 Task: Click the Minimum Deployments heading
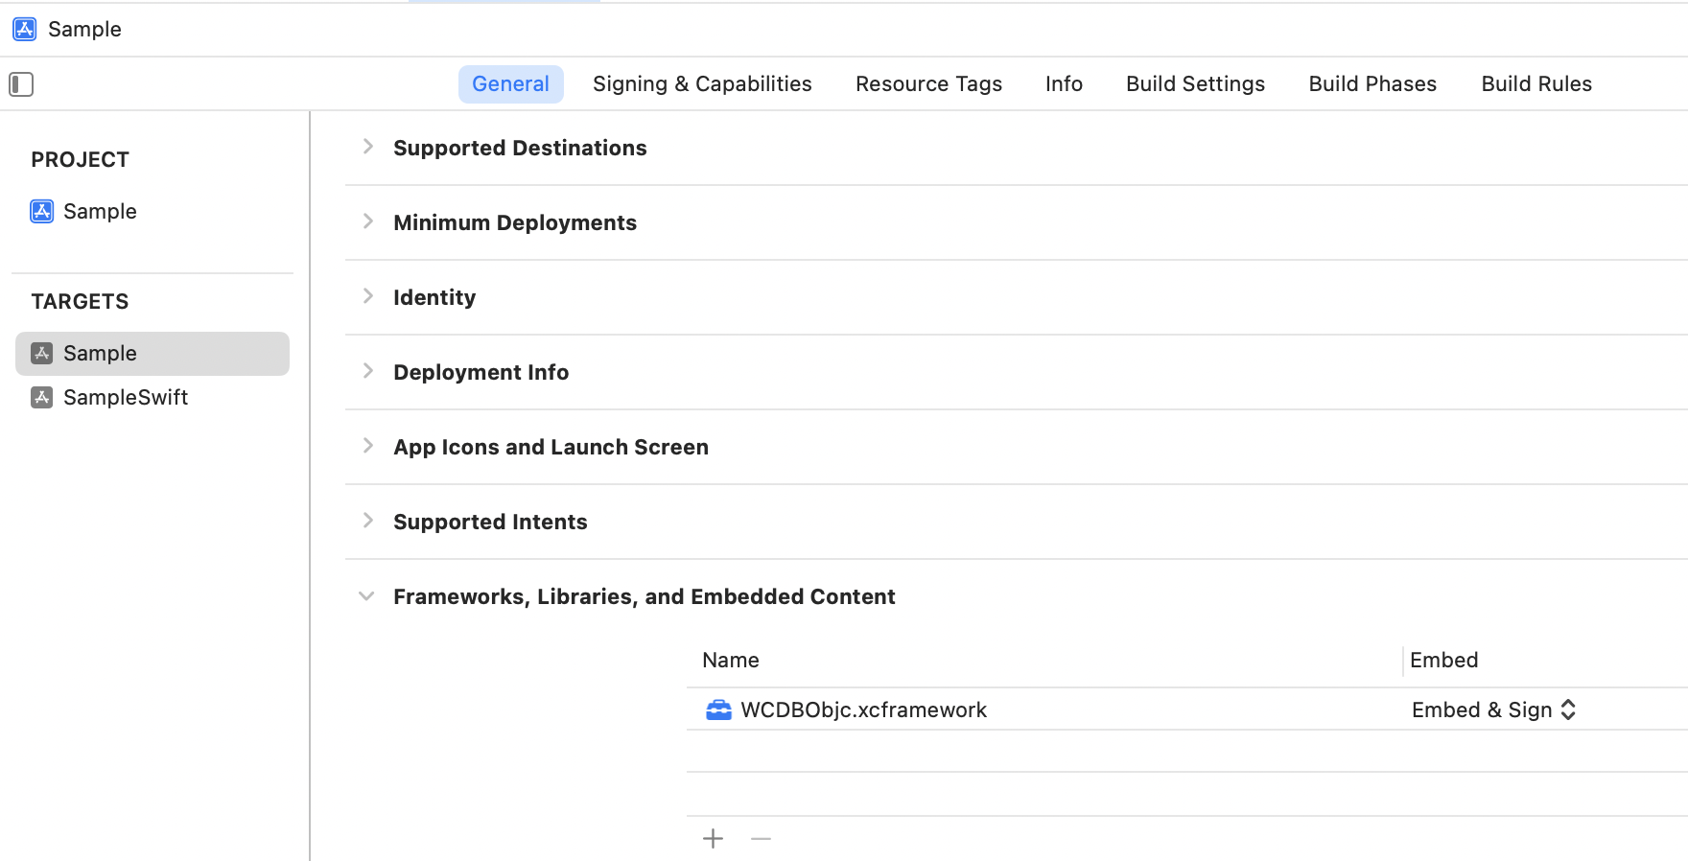coord(515,222)
